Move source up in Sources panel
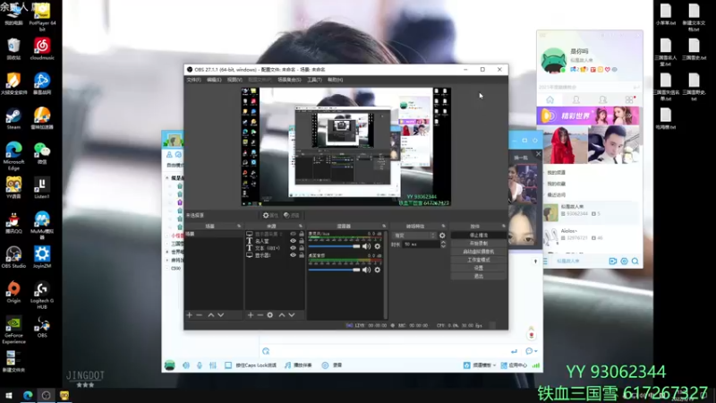This screenshot has height=403, width=716. [282, 315]
